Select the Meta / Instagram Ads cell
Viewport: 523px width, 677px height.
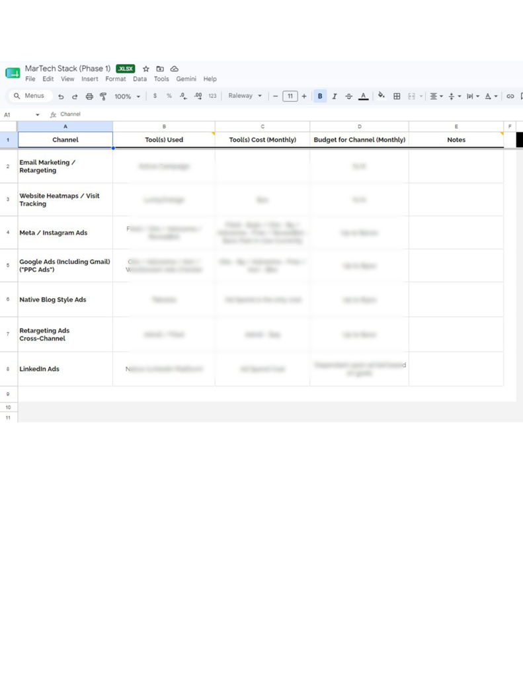(65, 232)
